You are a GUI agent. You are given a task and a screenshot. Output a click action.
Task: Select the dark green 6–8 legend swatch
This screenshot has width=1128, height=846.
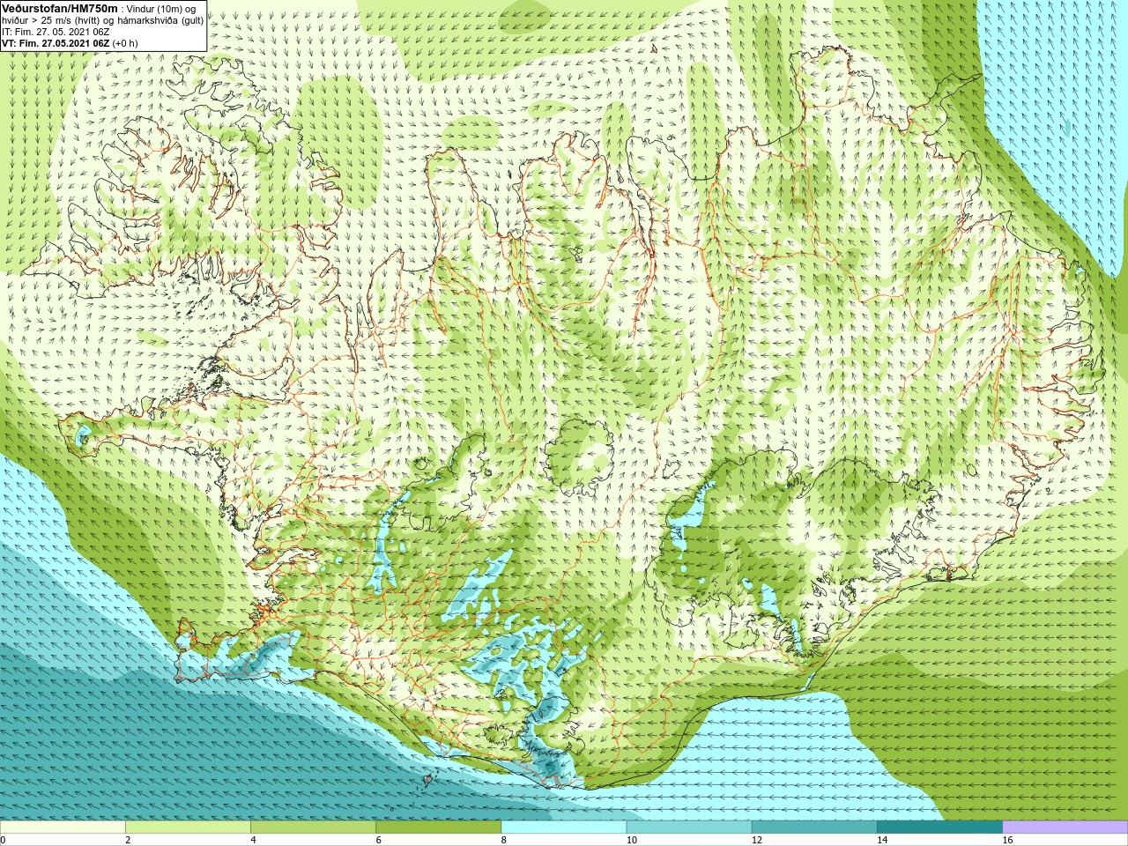(x=438, y=827)
